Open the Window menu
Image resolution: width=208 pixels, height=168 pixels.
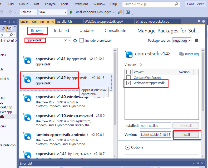click(x=99, y=4)
